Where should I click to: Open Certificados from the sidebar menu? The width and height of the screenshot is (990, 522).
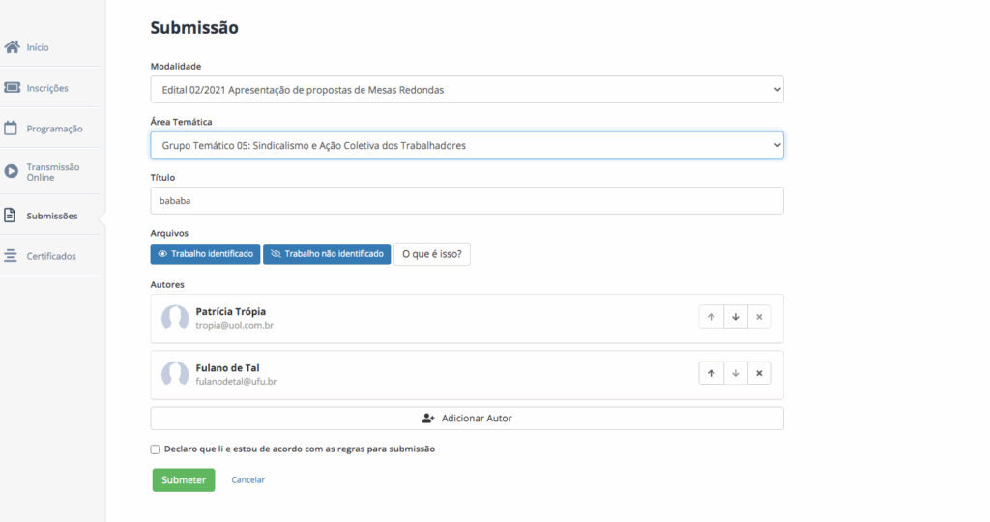coord(51,256)
